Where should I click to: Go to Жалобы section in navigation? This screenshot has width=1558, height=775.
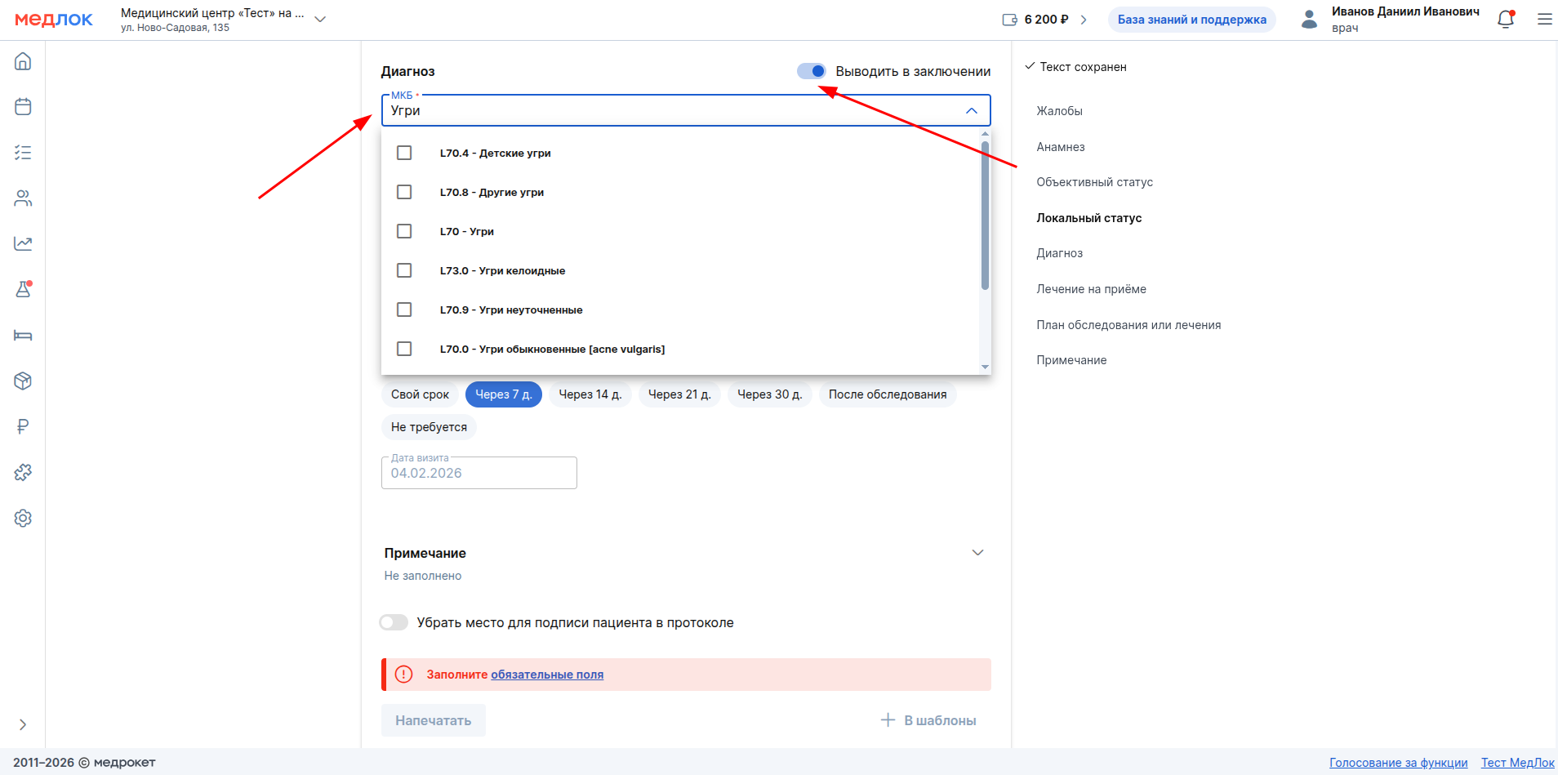1059,111
